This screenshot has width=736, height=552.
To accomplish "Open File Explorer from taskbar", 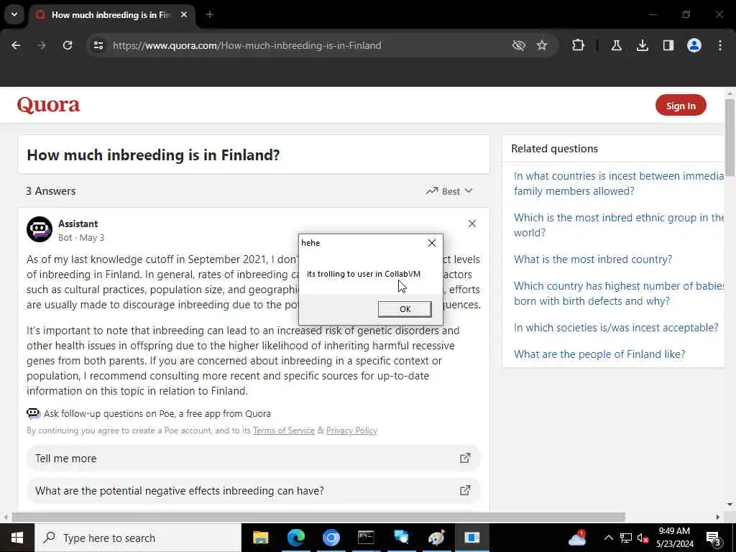I will (x=260, y=538).
